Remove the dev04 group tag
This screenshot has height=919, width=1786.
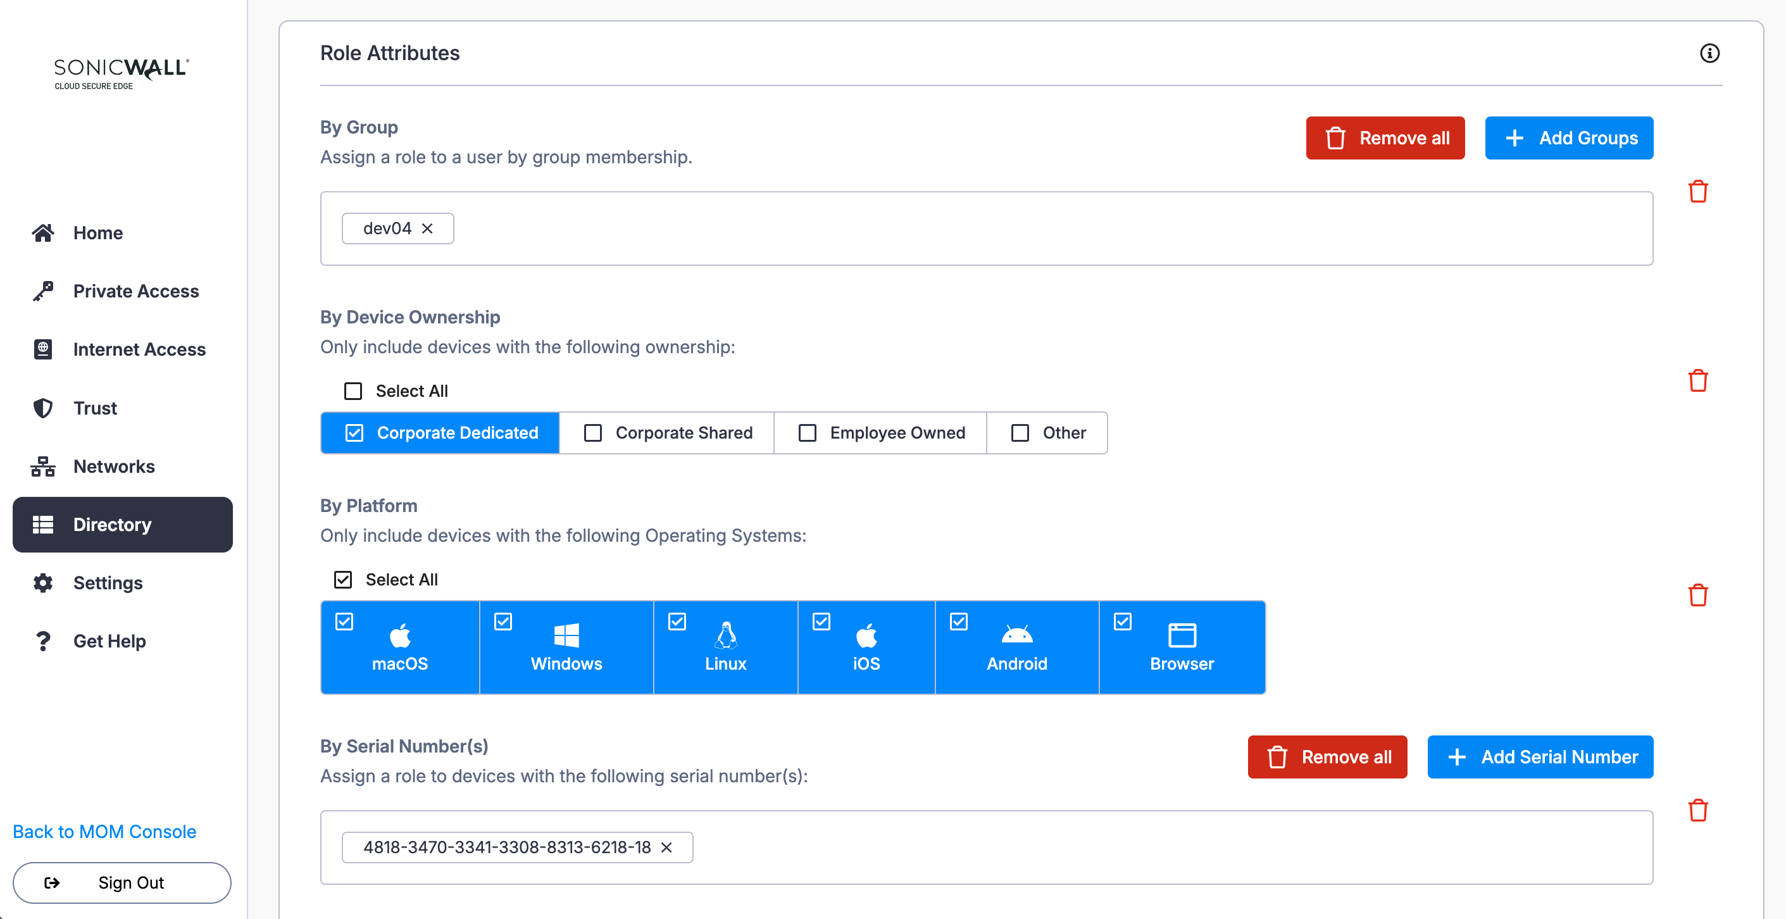pos(427,229)
